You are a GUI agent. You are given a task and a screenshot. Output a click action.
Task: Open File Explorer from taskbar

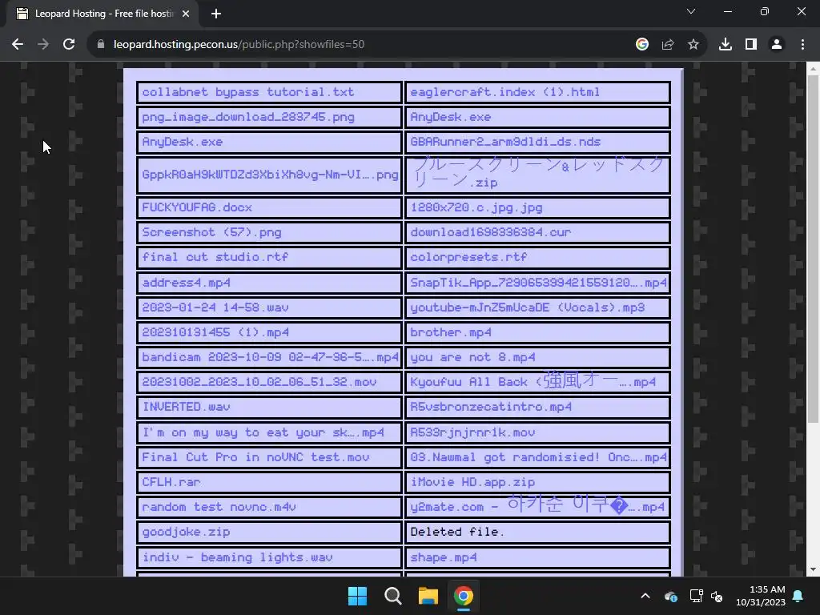[428, 596]
